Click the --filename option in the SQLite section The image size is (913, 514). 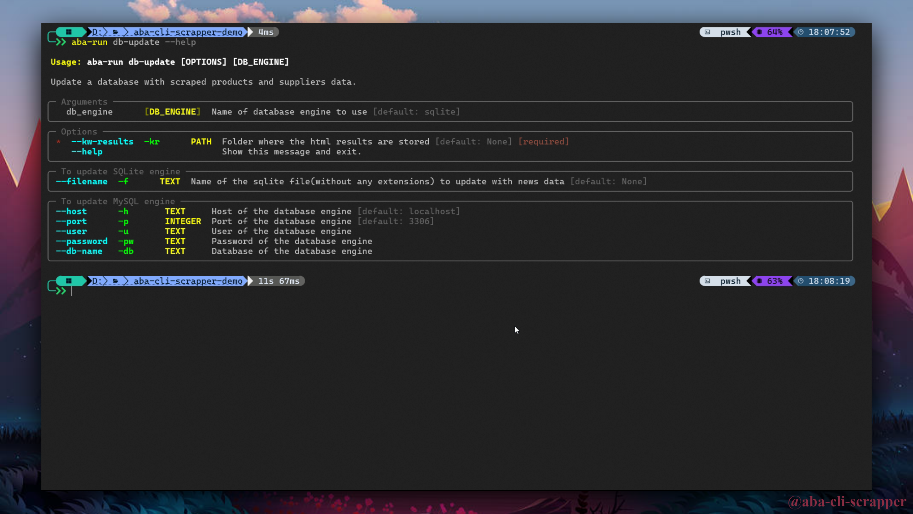coord(82,182)
